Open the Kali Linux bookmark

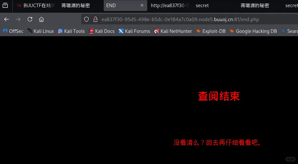(41, 31)
